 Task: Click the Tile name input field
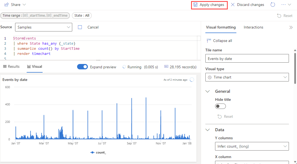(x=247, y=58)
